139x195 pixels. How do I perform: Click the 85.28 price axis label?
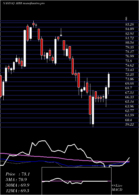pos(130,25)
